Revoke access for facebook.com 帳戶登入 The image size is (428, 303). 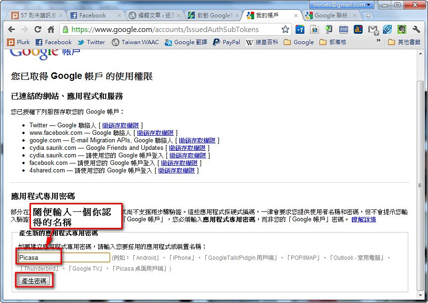(x=179, y=163)
